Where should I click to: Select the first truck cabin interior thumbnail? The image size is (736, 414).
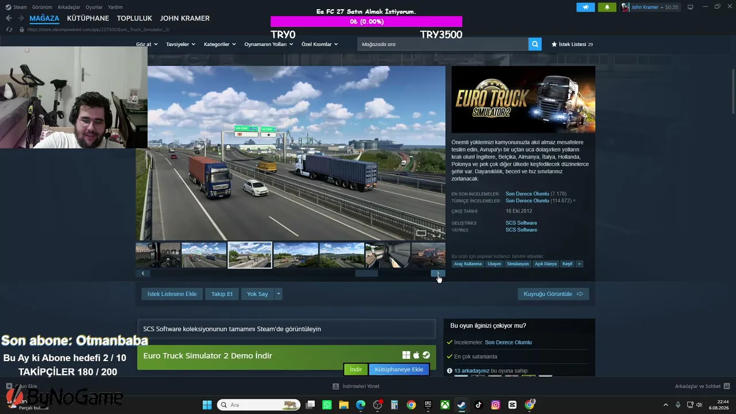point(158,255)
